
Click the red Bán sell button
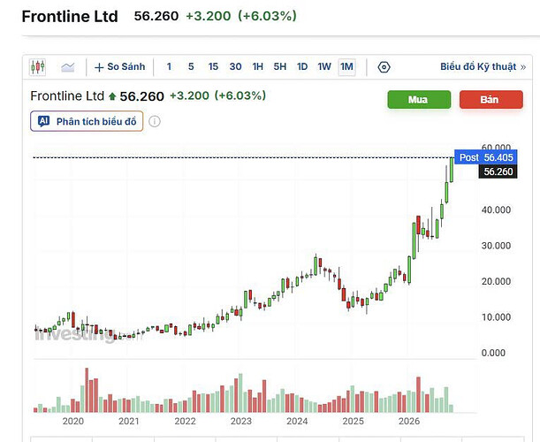coord(491,100)
